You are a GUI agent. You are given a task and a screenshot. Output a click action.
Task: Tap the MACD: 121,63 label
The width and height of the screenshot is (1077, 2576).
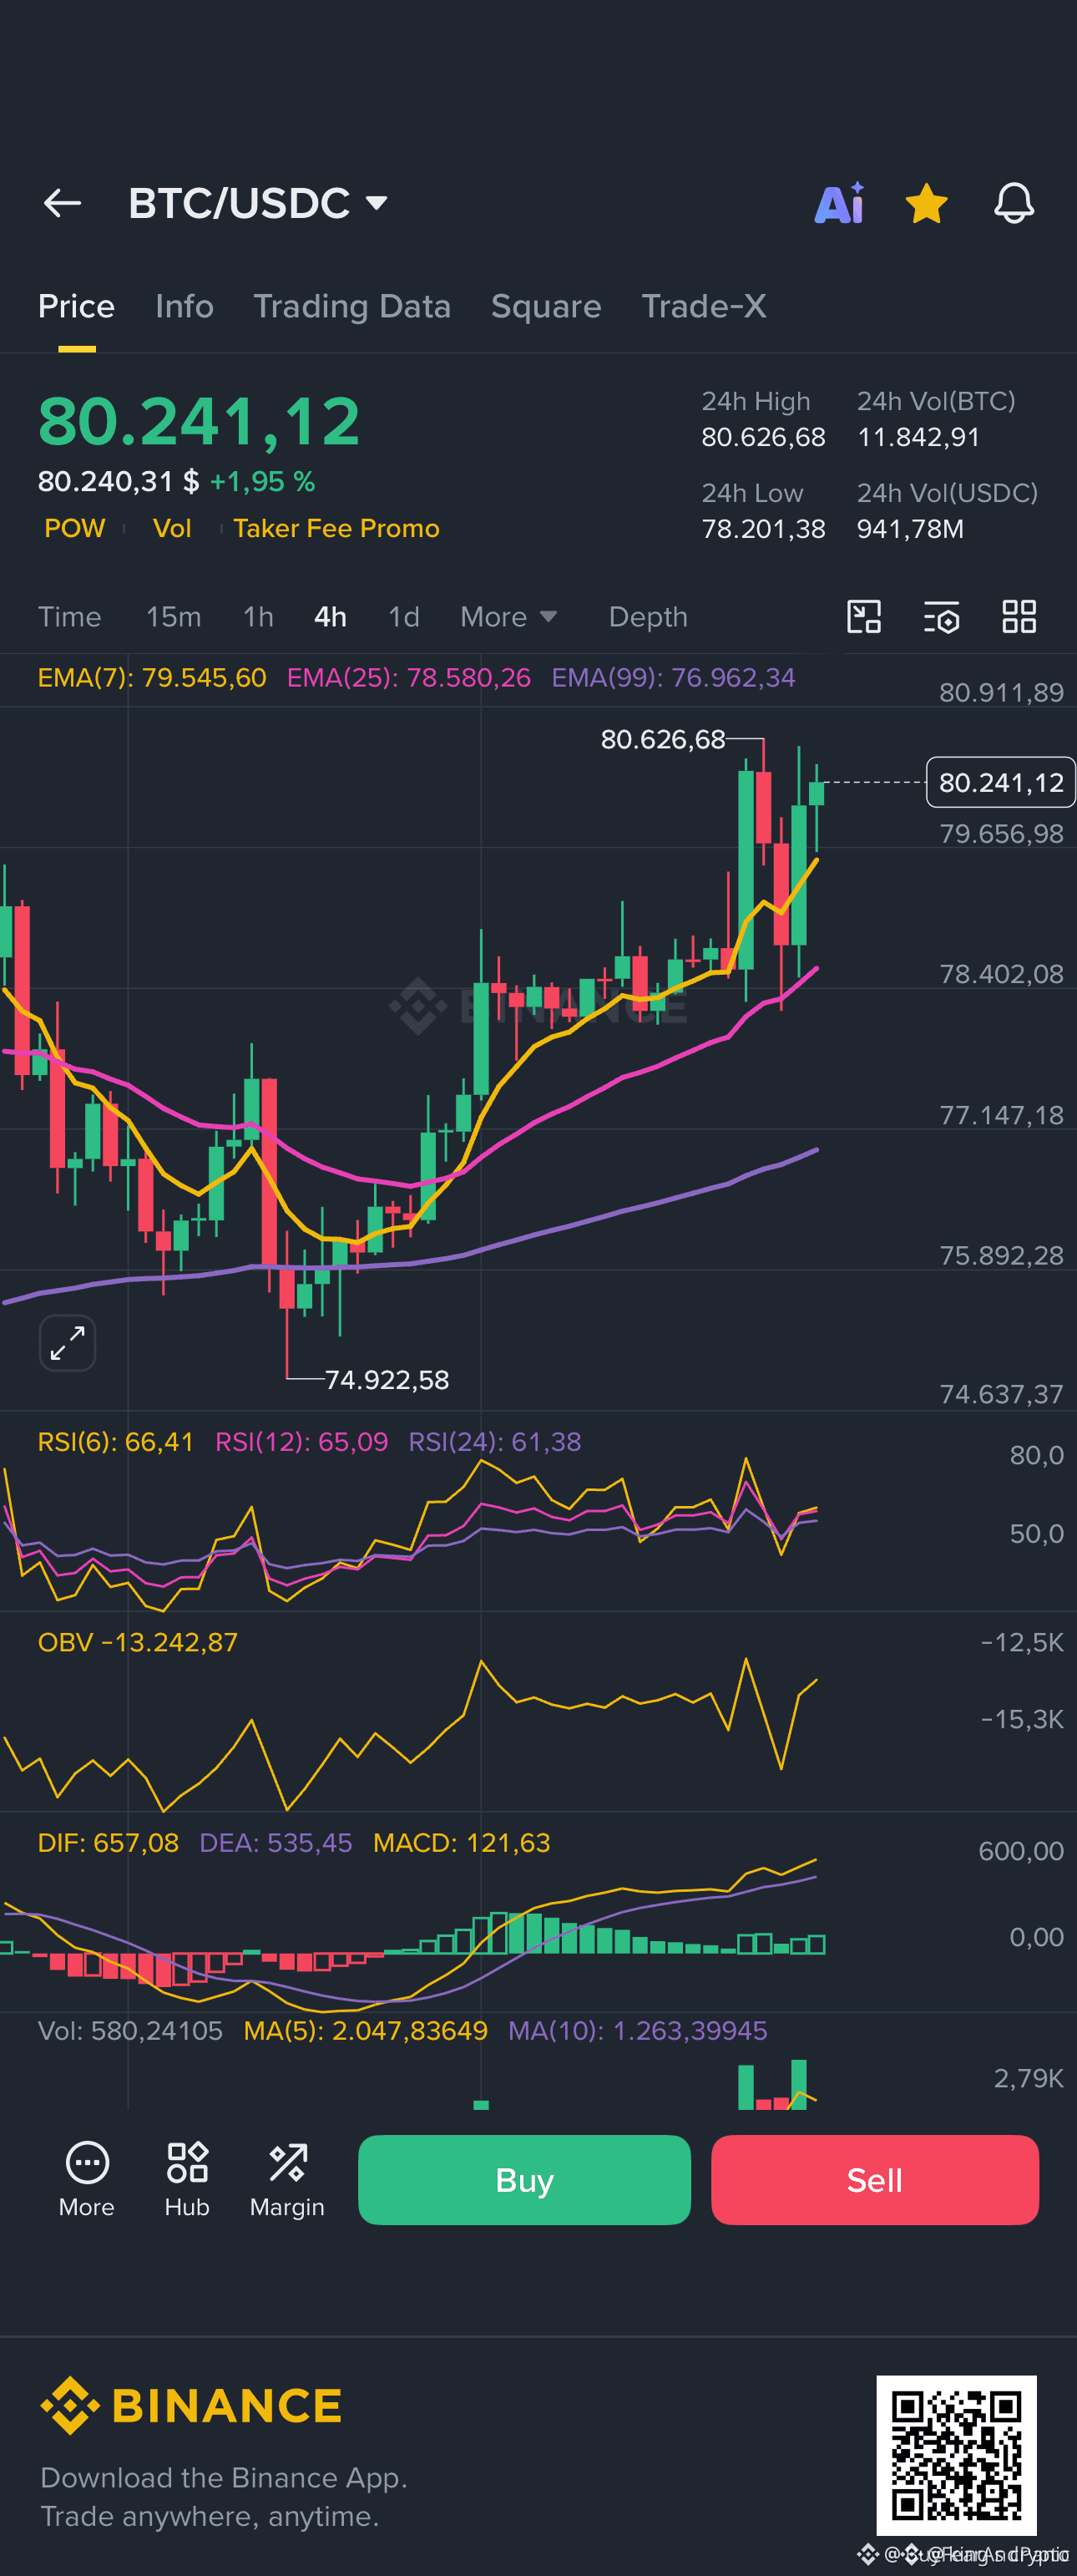click(x=462, y=1842)
